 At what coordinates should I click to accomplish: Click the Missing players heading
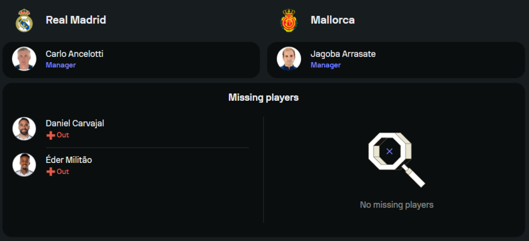pos(263,98)
